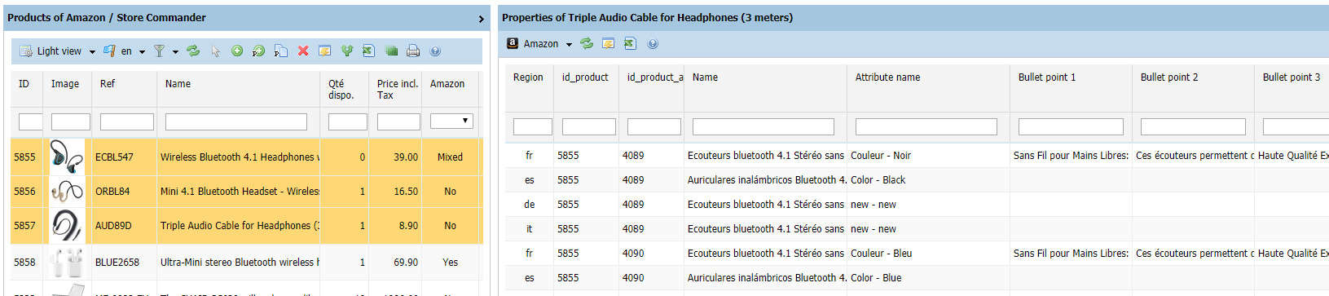Focus the product Name filter field
Viewport: 1329px width, 296px height.
click(x=236, y=121)
